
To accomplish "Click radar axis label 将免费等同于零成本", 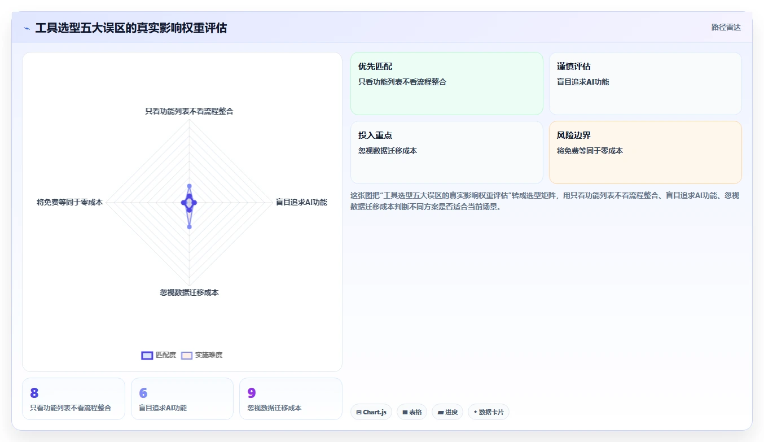I will tap(70, 202).
